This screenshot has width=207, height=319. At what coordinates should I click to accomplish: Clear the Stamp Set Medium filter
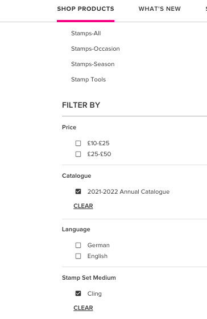coord(83,308)
